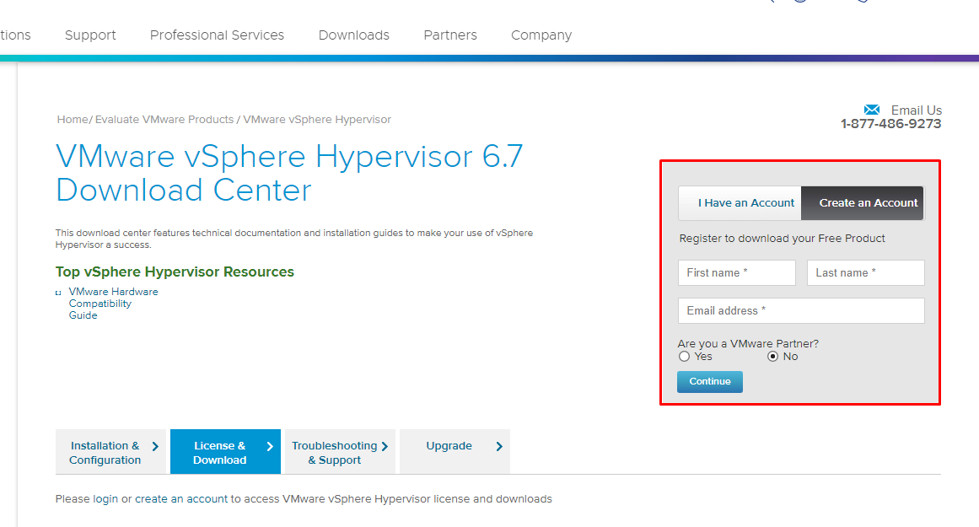Click chevron on Troubleshooting & Support tab
Image resolution: width=979 pixels, height=527 pixels.
(x=385, y=446)
